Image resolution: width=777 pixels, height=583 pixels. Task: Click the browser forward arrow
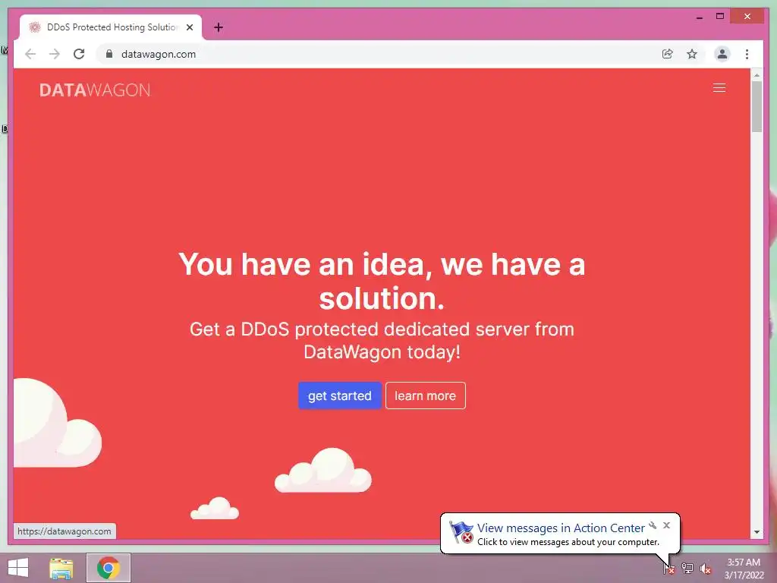tap(55, 54)
